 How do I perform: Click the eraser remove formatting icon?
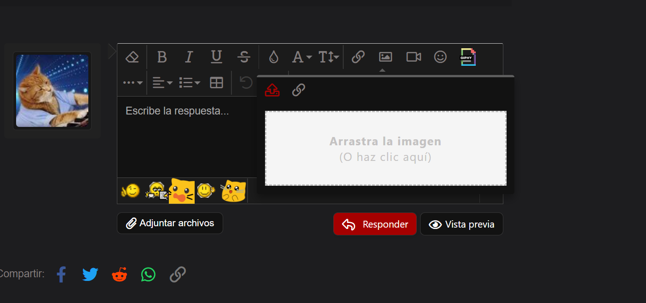point(132,57)
